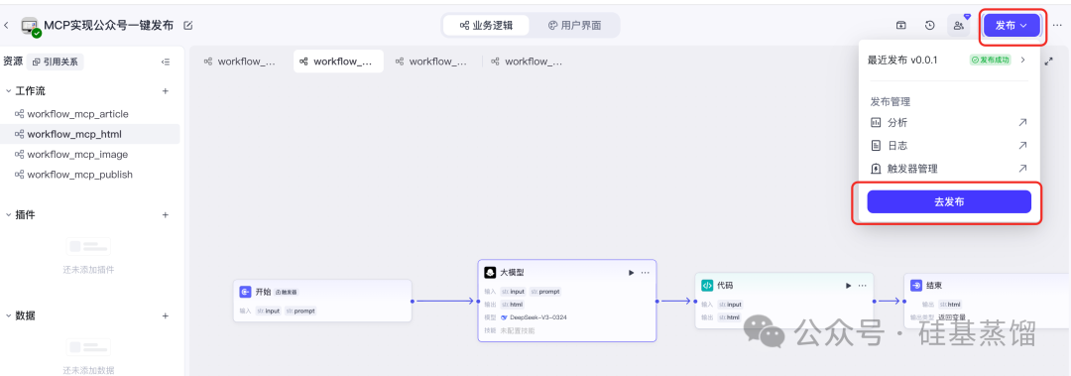Select the 开始 start node
Image resolution: width=1071 pixels, height=376 pixels.
322,301
